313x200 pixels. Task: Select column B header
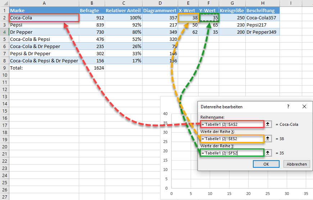[92, 3]
